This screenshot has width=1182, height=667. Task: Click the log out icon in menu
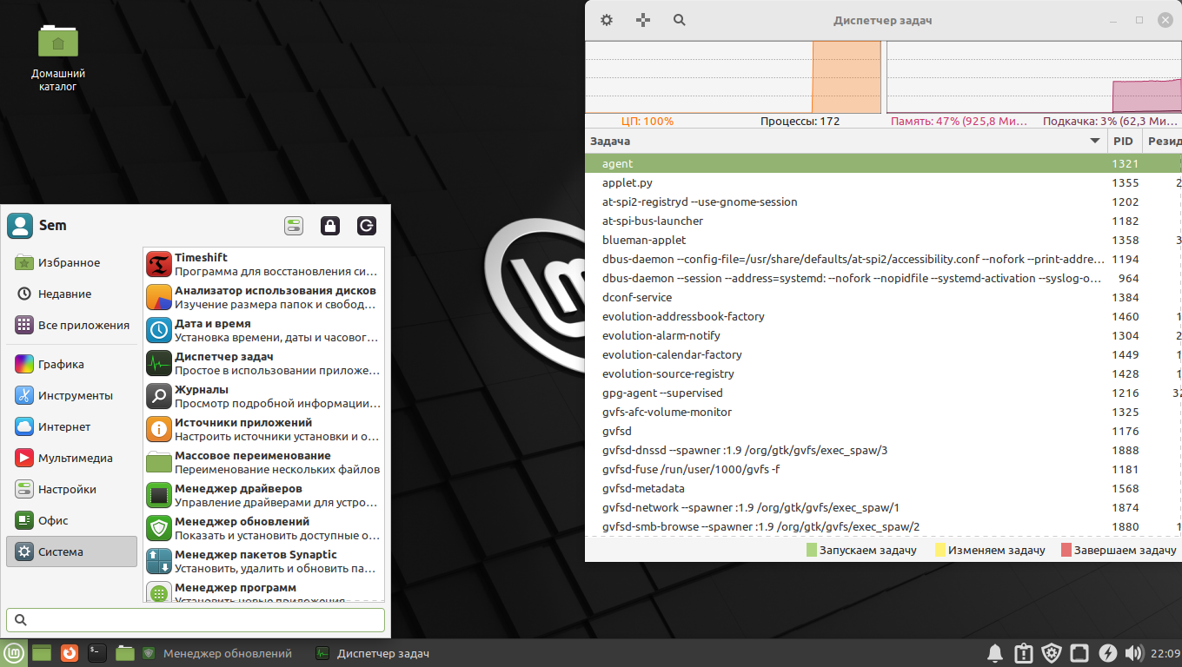367,226
